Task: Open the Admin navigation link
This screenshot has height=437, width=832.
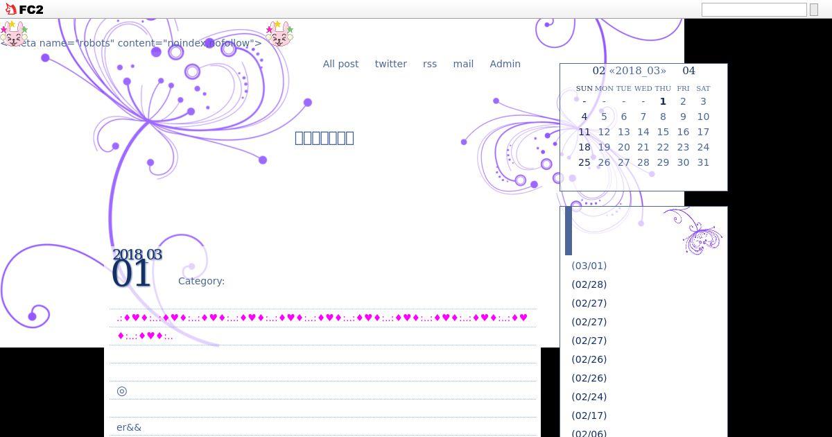Action: [x=505, y=64]
